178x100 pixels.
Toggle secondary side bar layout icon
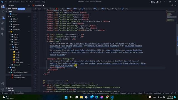pyautogui.click(x=157, y=2)
